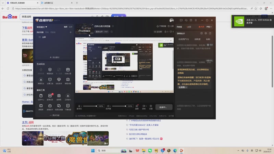This screenshot has width=274, height=154.
Task: Open Microsoft Edge in the taskbar
Action: coord(175,151)
